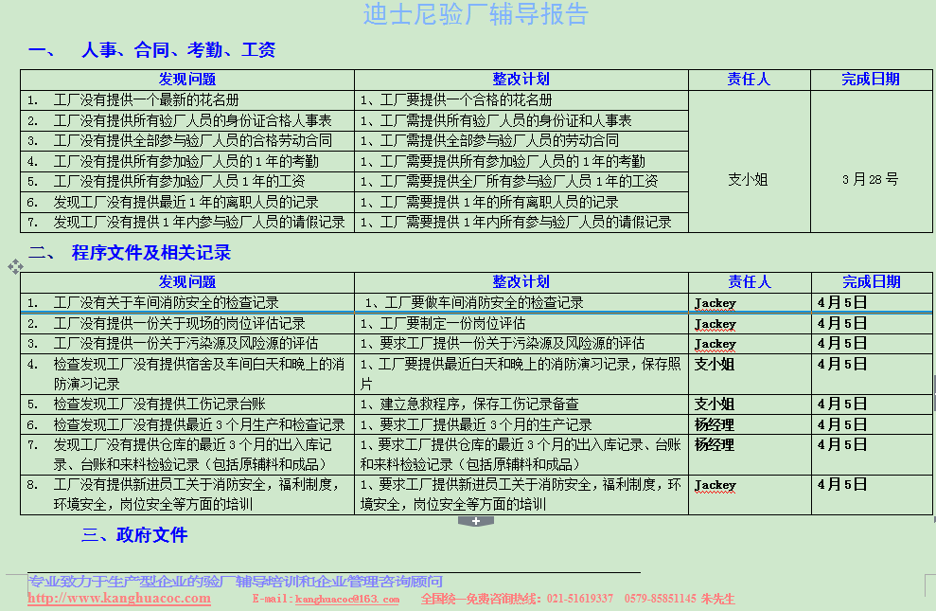This screenshot has height=611, width=936.
Task: Click Jackey in the 新进员工培训 row
Action: tap(715, 485)
